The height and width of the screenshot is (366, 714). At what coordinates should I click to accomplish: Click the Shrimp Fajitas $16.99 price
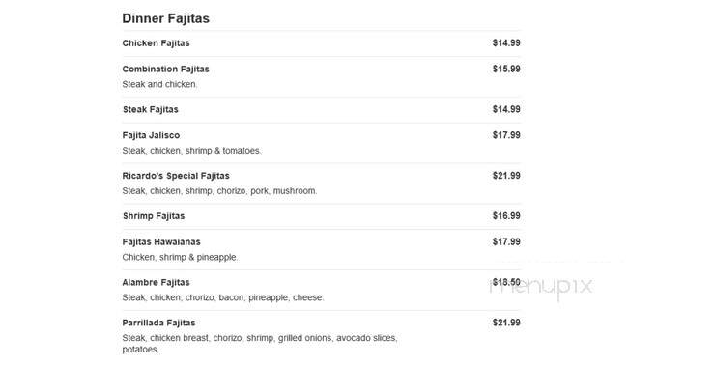(x=506, y=215)
